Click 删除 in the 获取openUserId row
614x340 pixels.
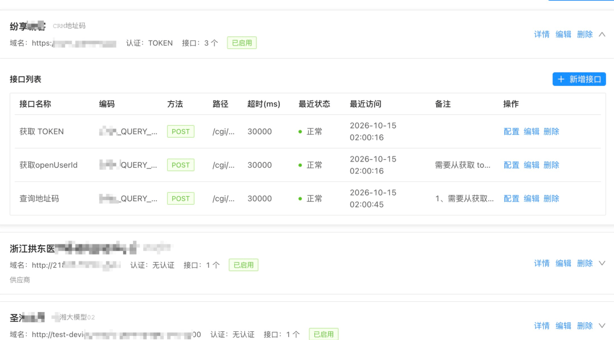click(551, 165)
